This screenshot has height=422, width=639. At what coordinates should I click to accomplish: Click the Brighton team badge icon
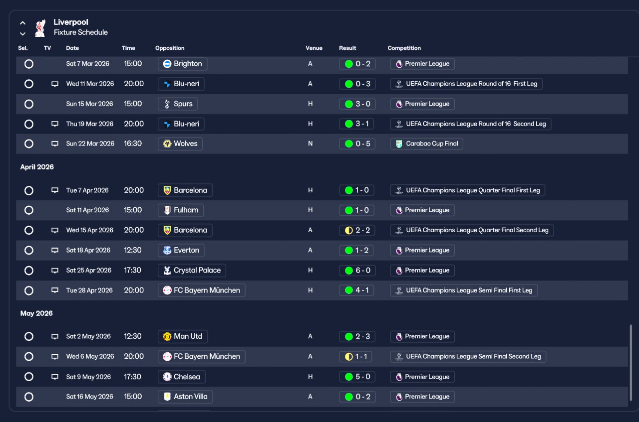click(167, 64)
